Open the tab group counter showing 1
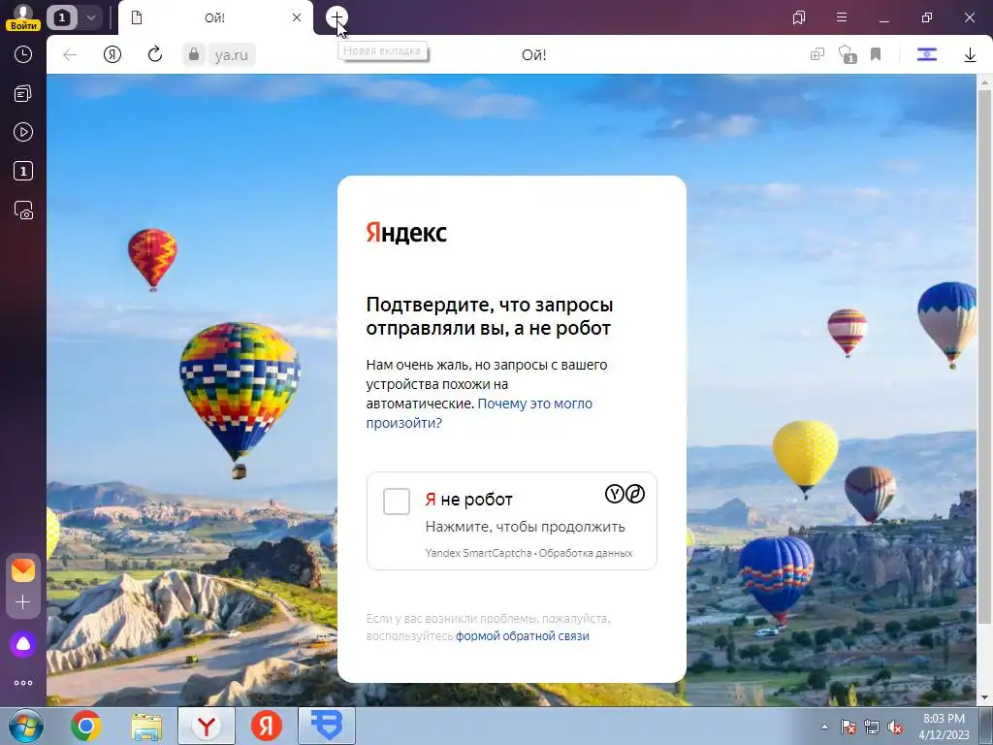993x745 pixels. tap(61, 17)
